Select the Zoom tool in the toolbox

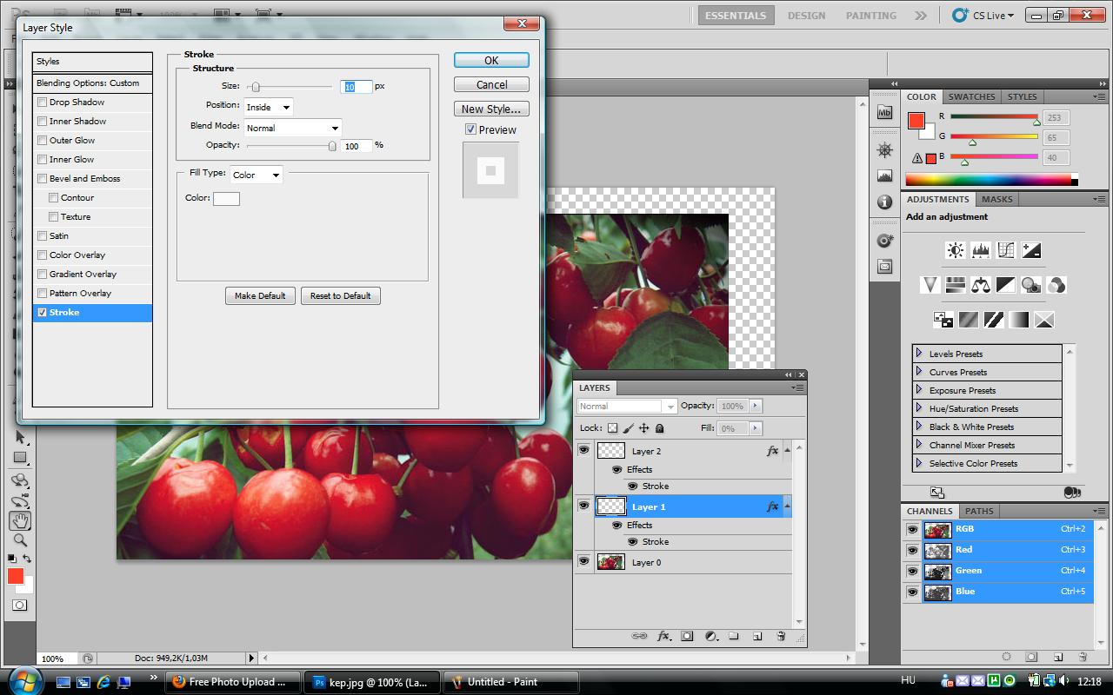point(19,540)
